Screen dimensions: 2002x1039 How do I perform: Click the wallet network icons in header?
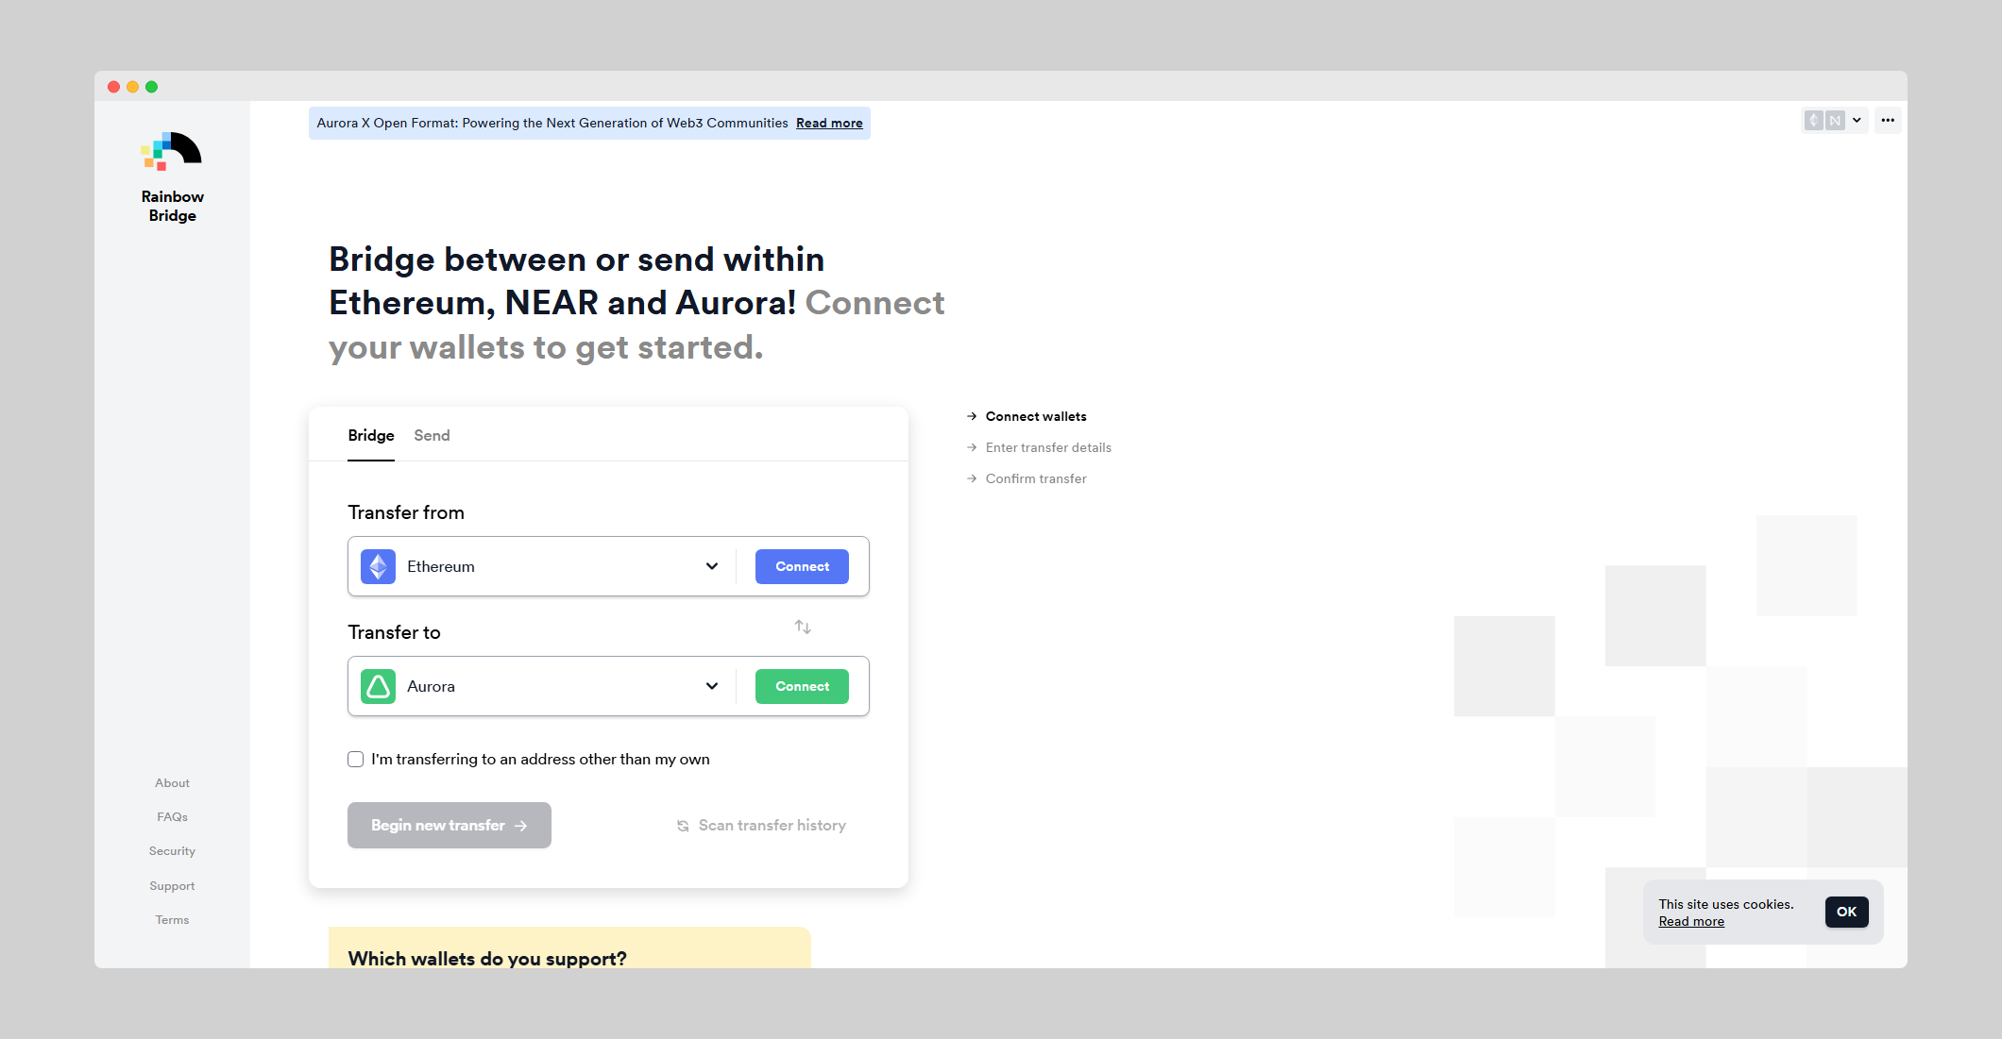(x=1824, y=120)
